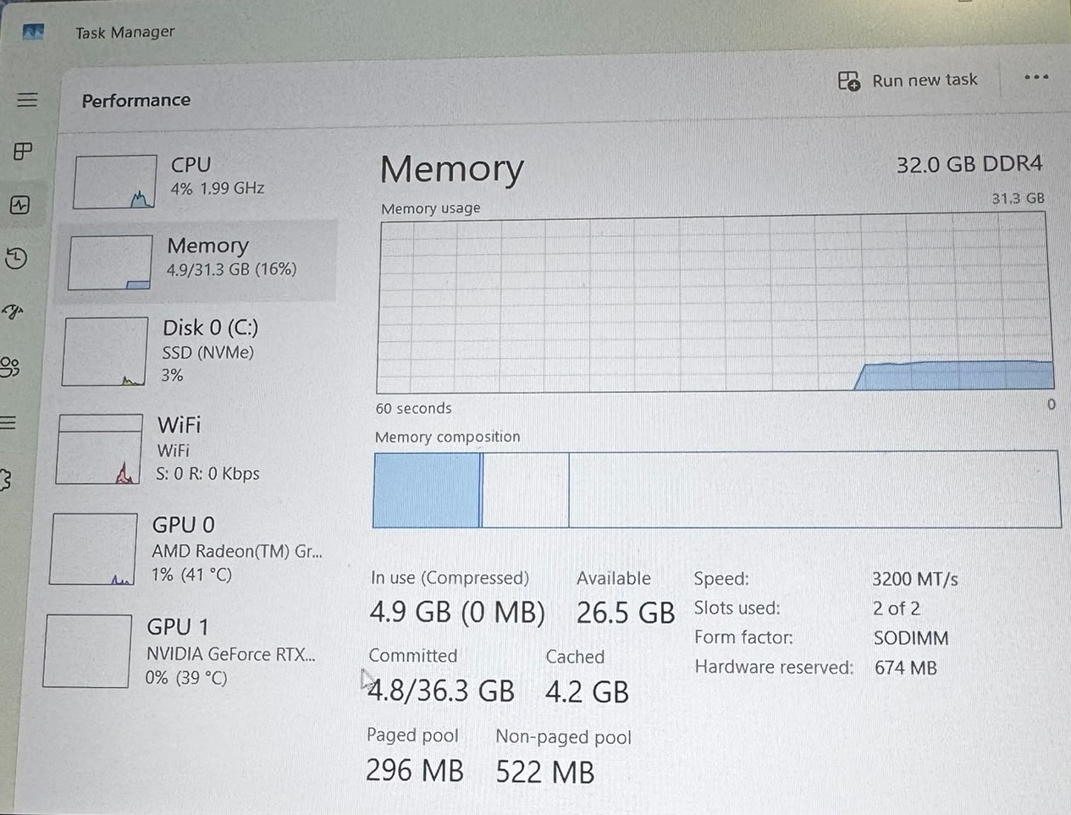This screenshot has width=1071, height=815.
Task: Click the Task Manager app icon in title bar
Action: [x=33, y=32]
